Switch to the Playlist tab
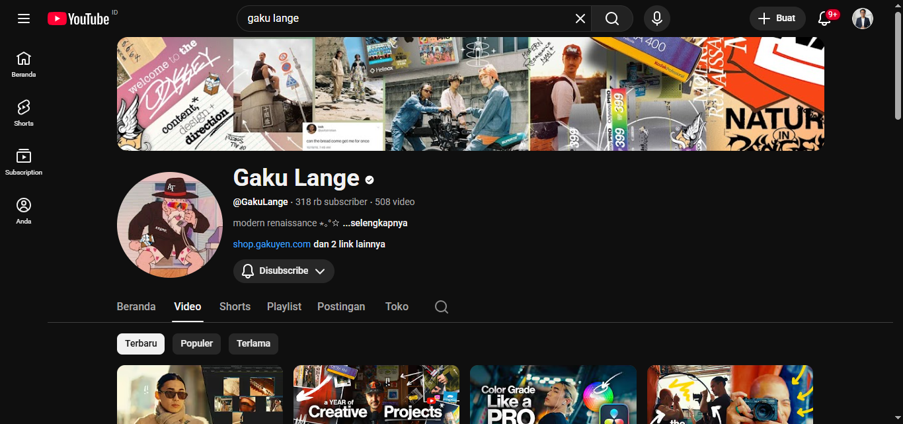This screenshot has height=424, width=903. 284,307
